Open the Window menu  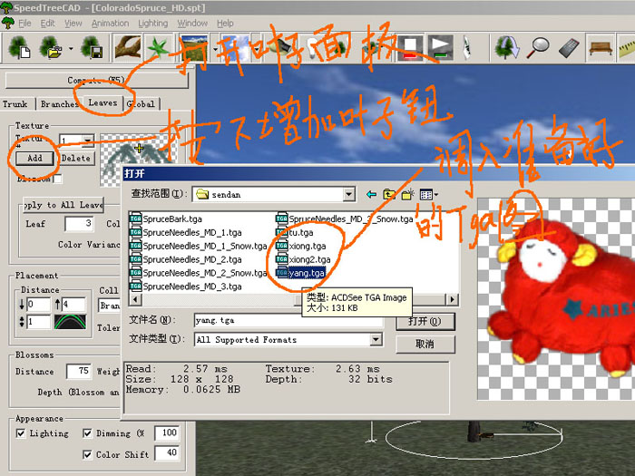coord(192,24)
